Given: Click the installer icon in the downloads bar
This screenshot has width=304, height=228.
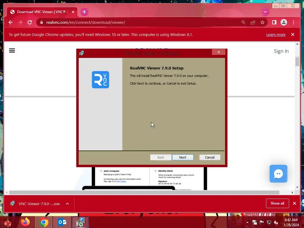Looking at the screenshot, I should click(x=12, y=203).
